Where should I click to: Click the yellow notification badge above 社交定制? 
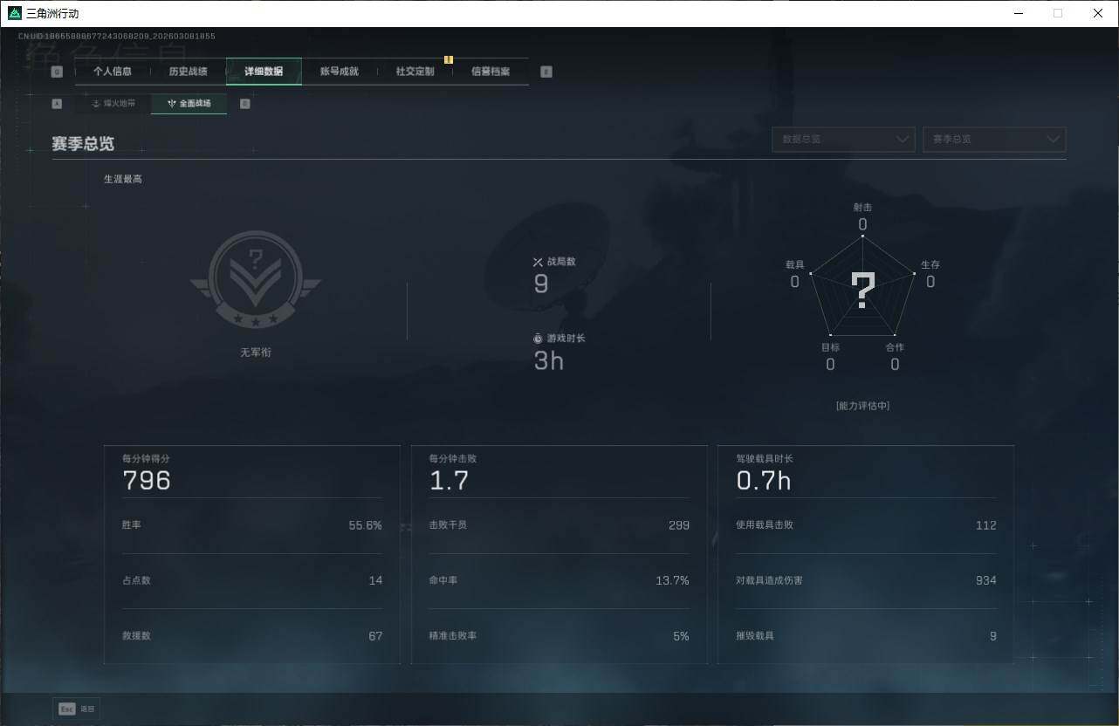tap(449, 59)
